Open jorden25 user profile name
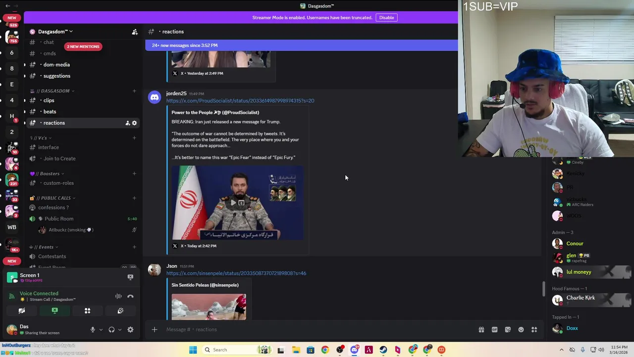The width and height of the screenshot is (634, 357). 176,93
